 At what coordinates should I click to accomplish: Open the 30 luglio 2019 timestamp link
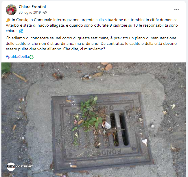30,12
